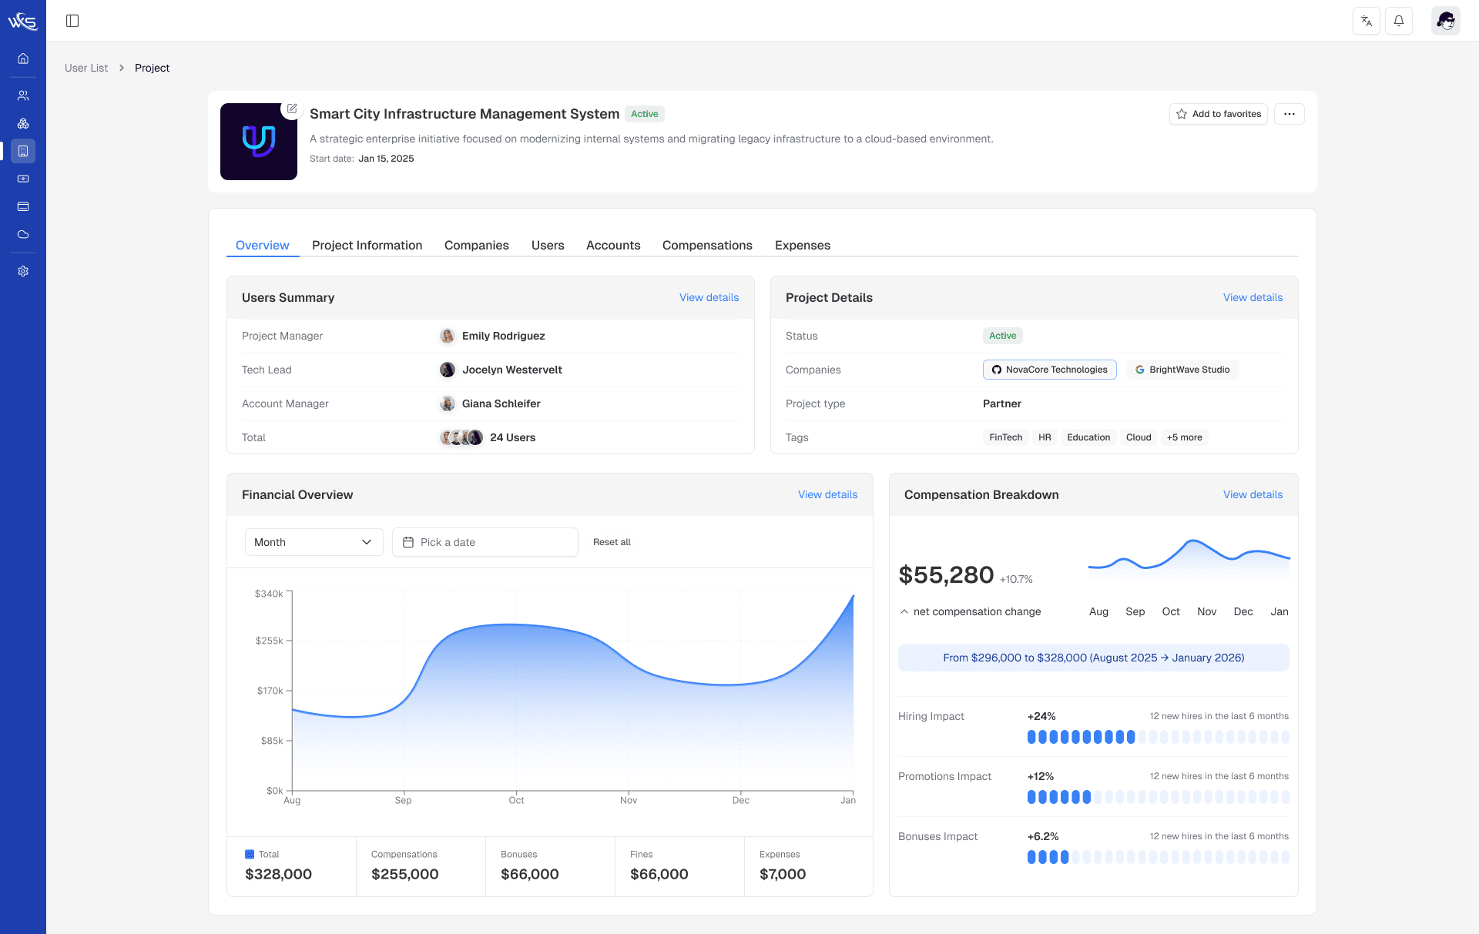
Task: Collapse the net compensation change chevron
Action: pyautogui.click(x=904, y=611)
